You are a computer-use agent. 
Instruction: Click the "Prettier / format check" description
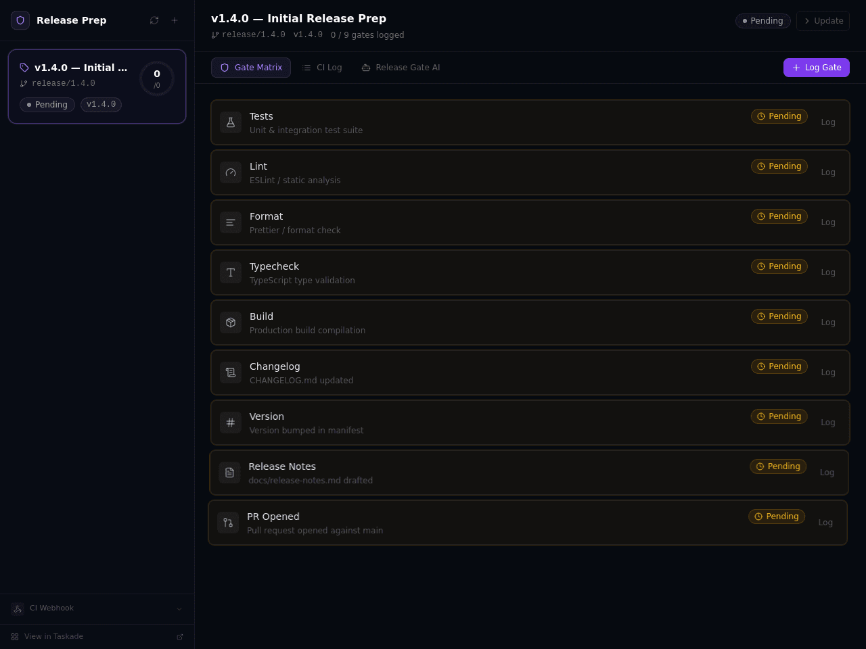(295, 231)
